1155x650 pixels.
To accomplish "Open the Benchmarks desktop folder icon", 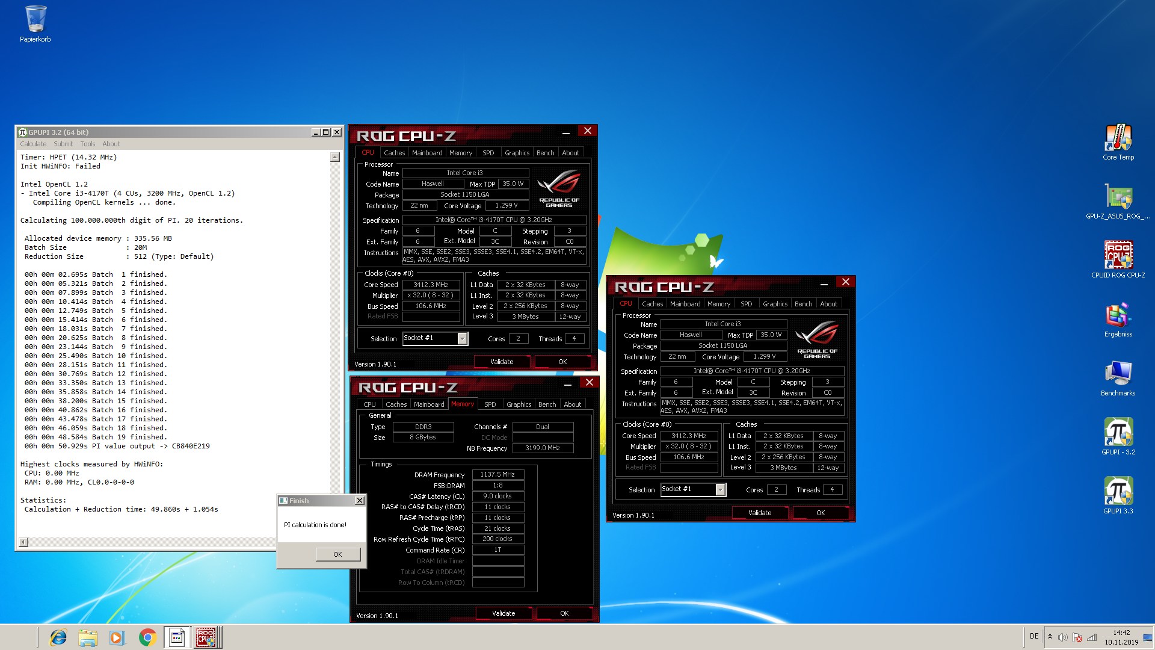I will (1118, 379).
